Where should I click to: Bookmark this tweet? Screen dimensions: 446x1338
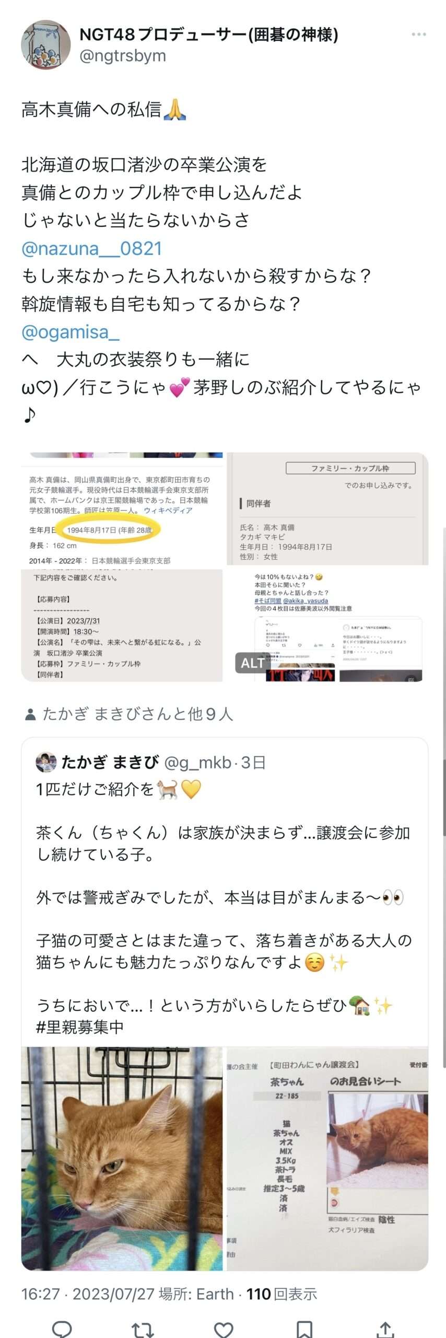tap(304, 1328)
